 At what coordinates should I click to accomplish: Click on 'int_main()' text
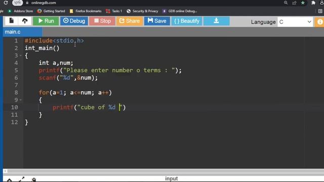point(42,48)
